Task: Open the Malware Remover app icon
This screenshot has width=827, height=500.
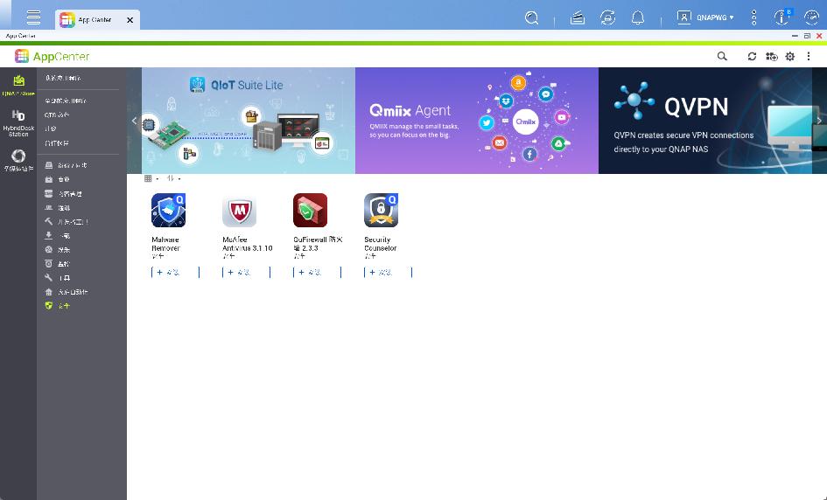Action: point(168,210)
